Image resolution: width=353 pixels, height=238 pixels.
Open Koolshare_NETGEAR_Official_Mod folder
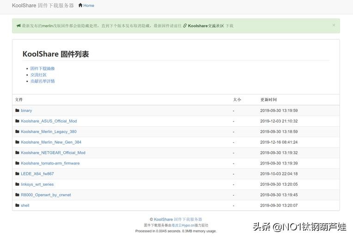[x=53, y=153]
